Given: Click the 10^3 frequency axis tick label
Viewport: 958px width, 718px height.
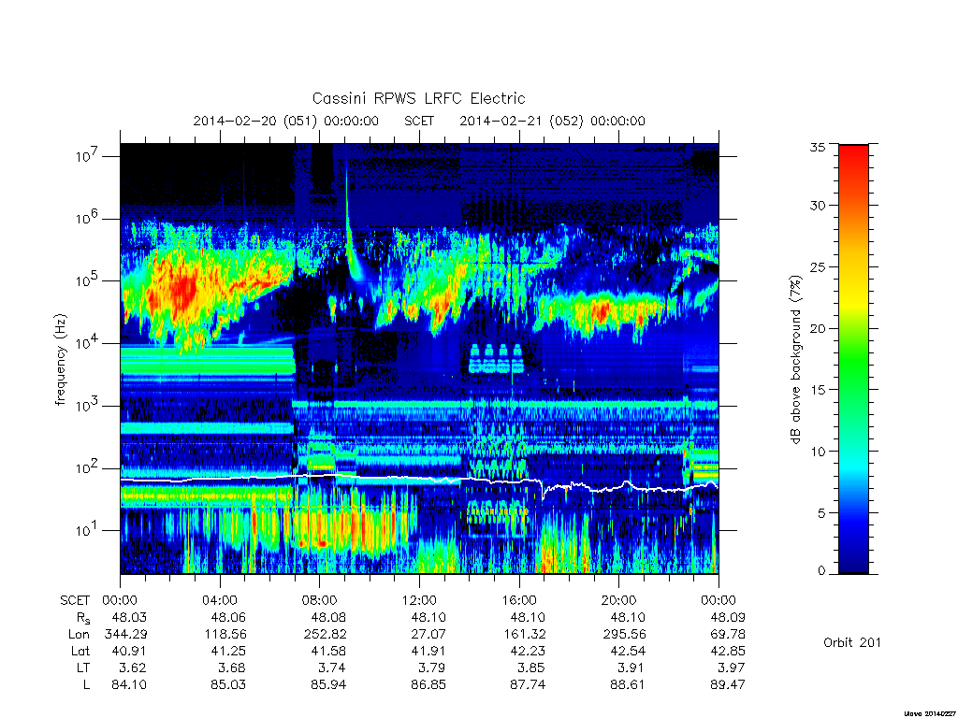Looking at the screenshot, I should click(x=88, y=406).
